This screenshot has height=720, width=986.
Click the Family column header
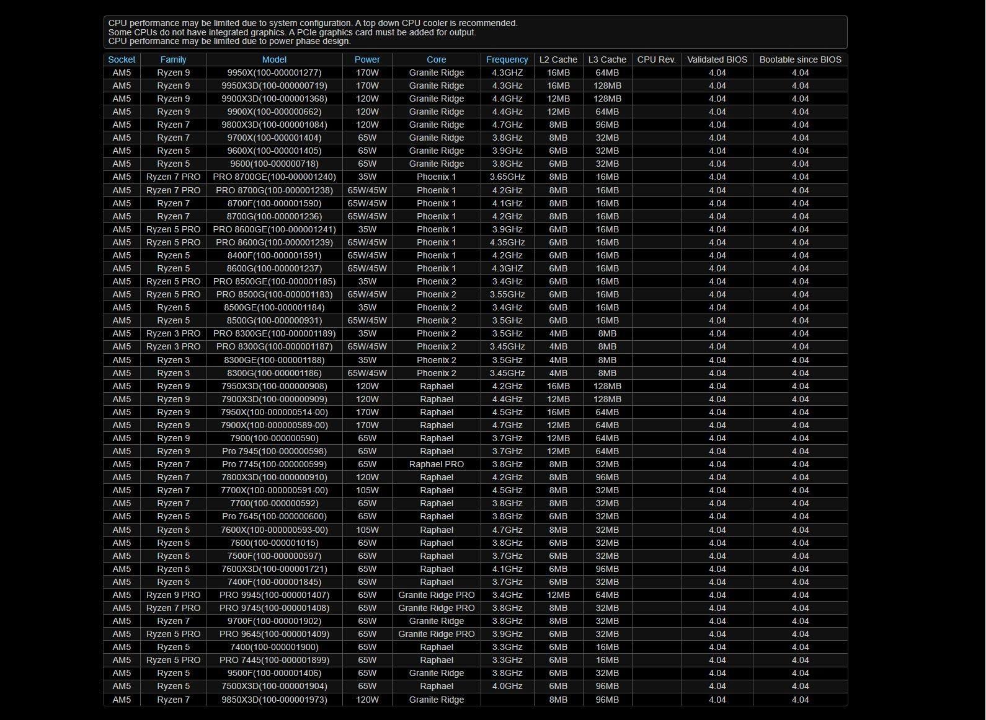coord(173,59)
